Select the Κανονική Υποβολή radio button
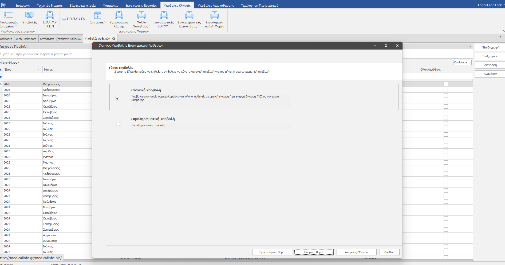Screen dimensions: 505x265 117,99
